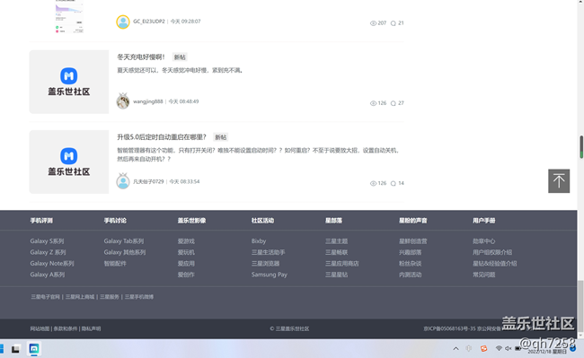Open footer heading 盖乐世影像
The height and width of the screenshot is (358, 584).
(191, 221)
